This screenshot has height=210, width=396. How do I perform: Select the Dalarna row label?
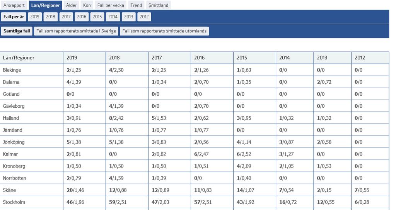(11, 82)
